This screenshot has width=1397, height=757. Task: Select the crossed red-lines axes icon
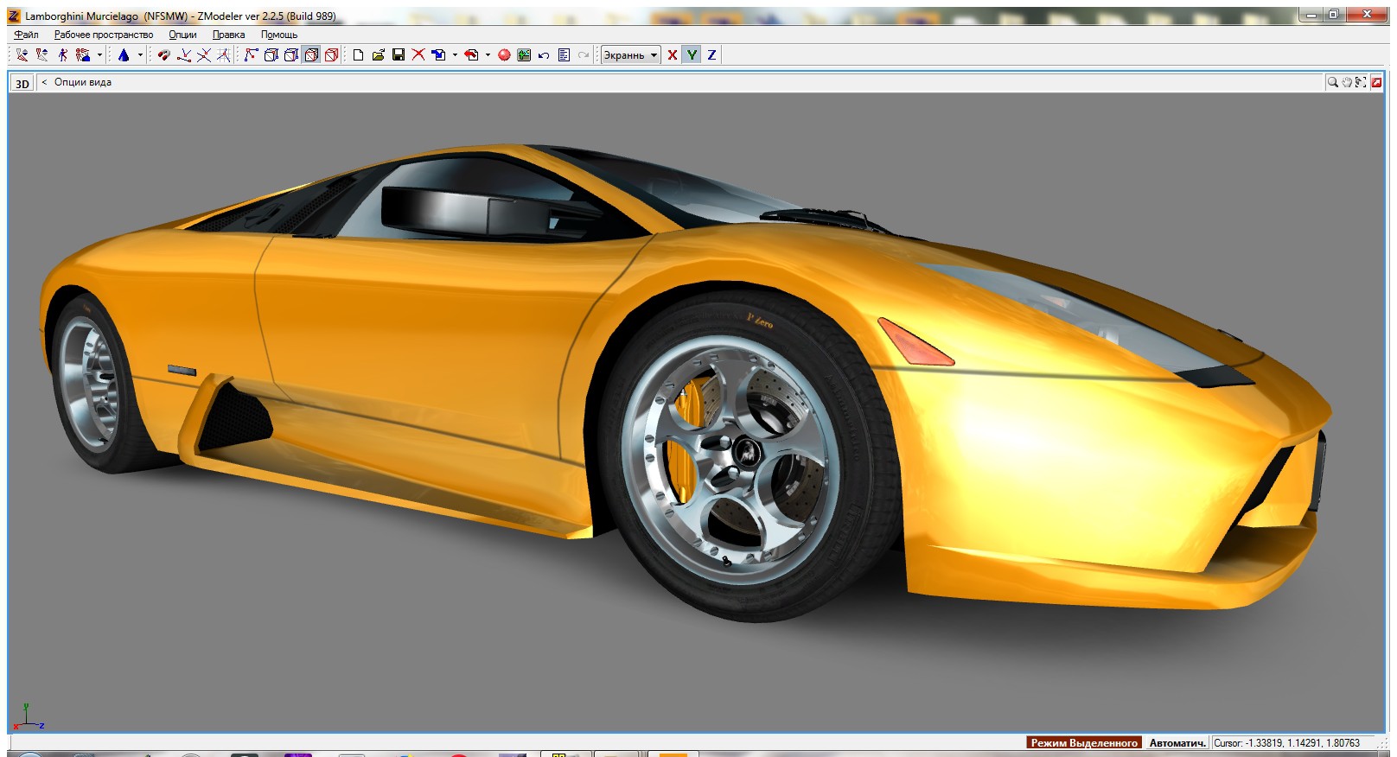tap(204, 54)
